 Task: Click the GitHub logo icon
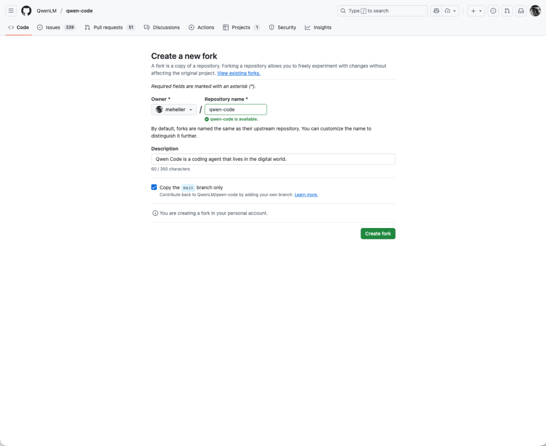(26, 11)
